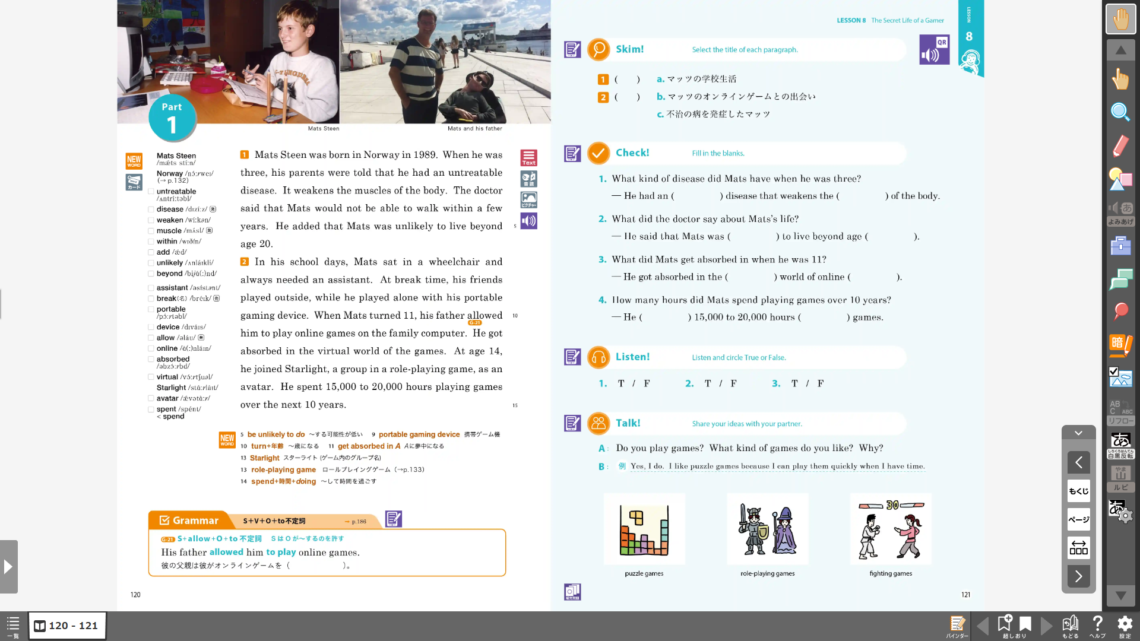The image size is (1140, 641).
Task: Open the shapes tool
Action: 1120,179
